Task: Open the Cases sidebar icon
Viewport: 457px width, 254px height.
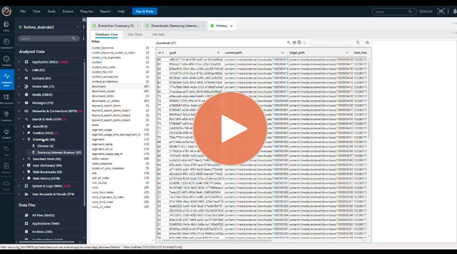Action: [x=6, y=26]
